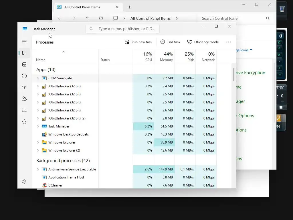Expand the Windows Explorer 70.9 MB row
Screen dimensions: 293x220
click(38, 142)
